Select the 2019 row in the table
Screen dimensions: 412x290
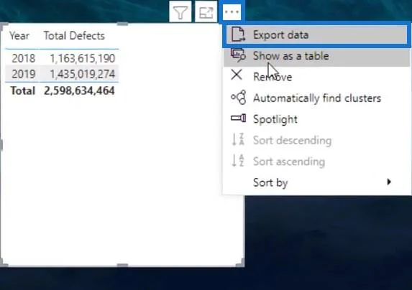(62, 74)
